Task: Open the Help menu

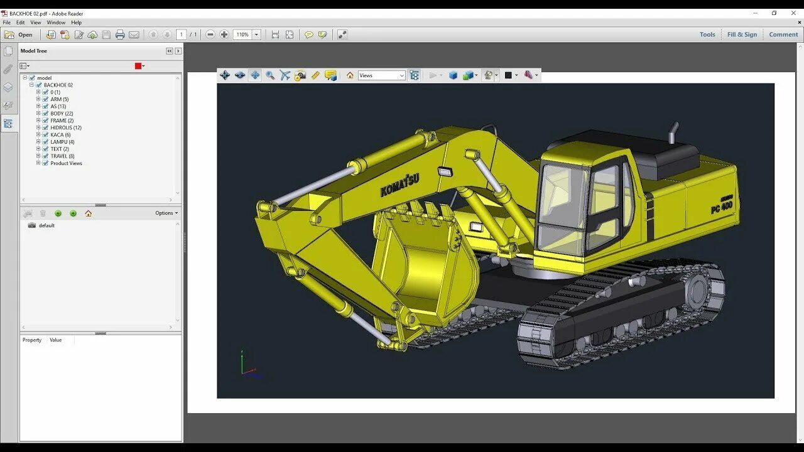Action: 76,23
